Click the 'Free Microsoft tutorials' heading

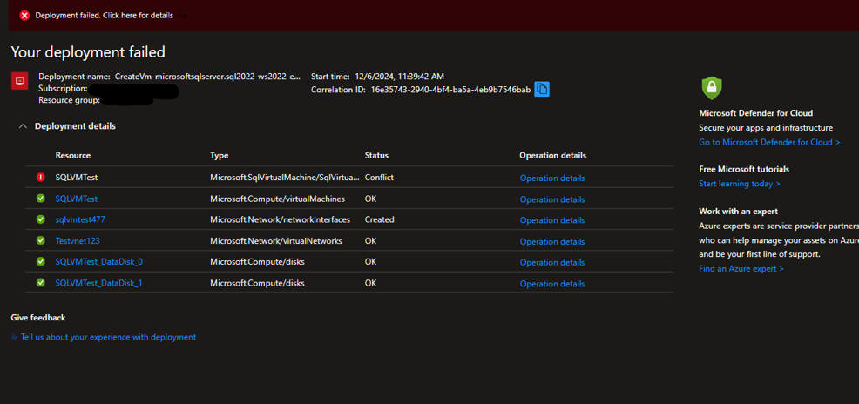tap(744, 169)
